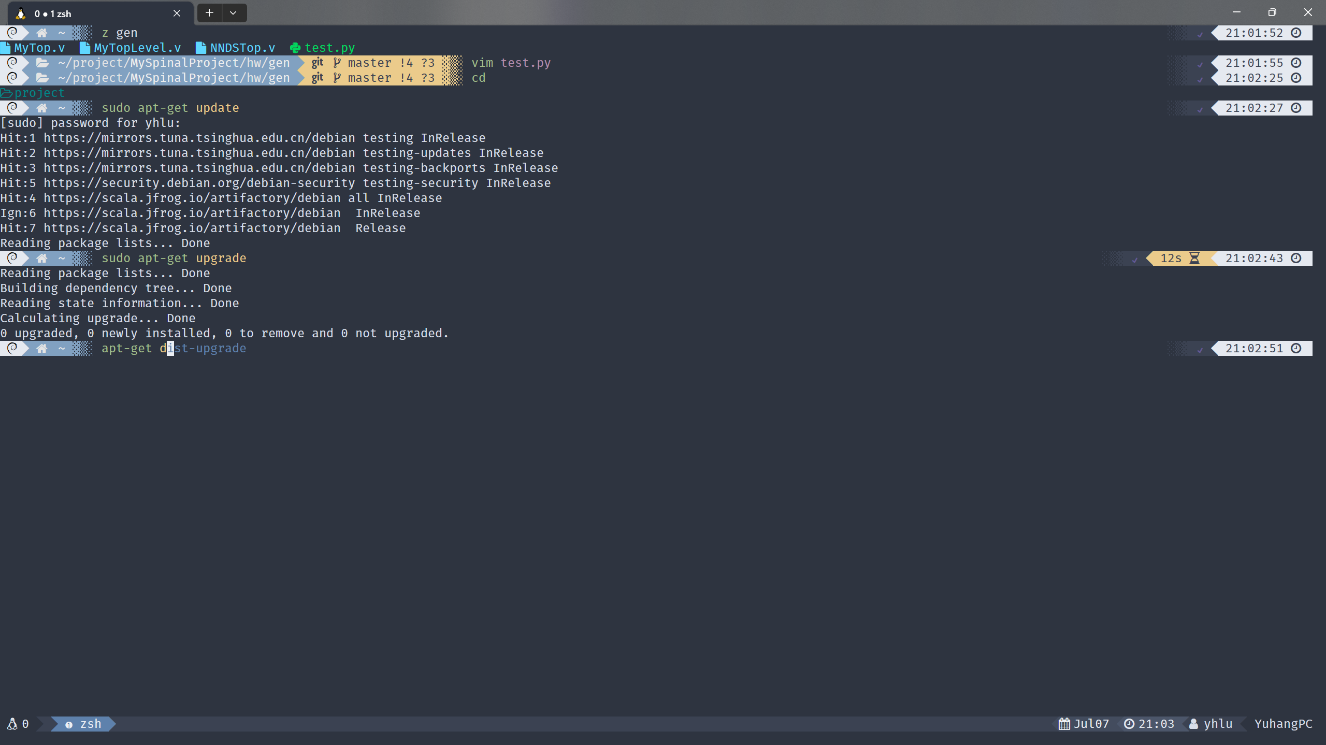
Task: Click the project folder icon in listing
Action: pos(6,93)
